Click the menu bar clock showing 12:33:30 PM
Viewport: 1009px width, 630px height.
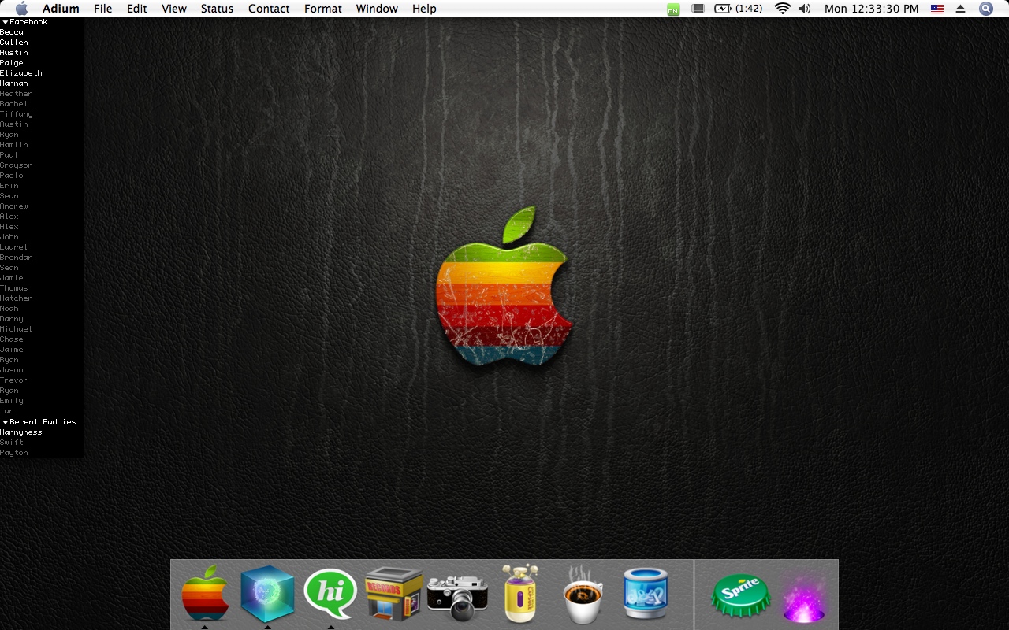coord(871,9)
